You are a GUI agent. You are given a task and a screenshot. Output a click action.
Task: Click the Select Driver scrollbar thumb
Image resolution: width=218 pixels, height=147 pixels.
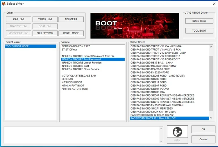coord(211,84)
